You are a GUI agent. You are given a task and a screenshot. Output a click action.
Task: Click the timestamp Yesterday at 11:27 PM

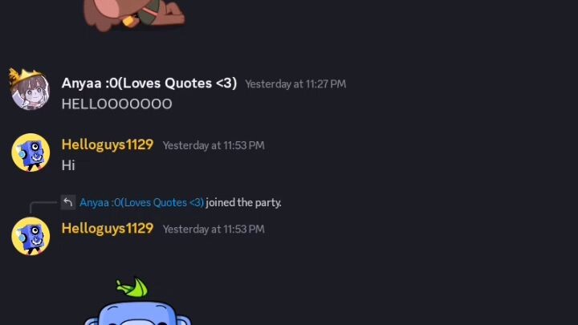[x=295, y=84]
